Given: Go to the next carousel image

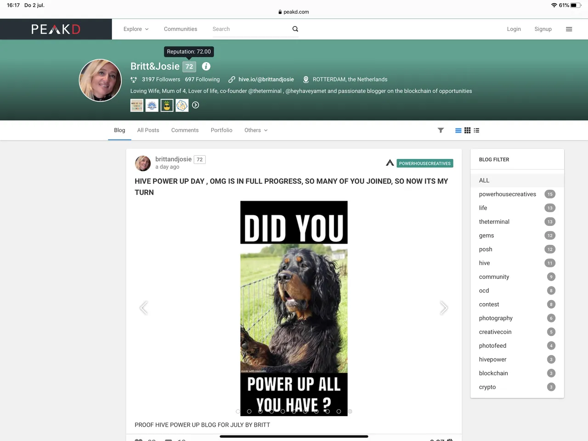Looking at the screenshot, I should point(444,308).
